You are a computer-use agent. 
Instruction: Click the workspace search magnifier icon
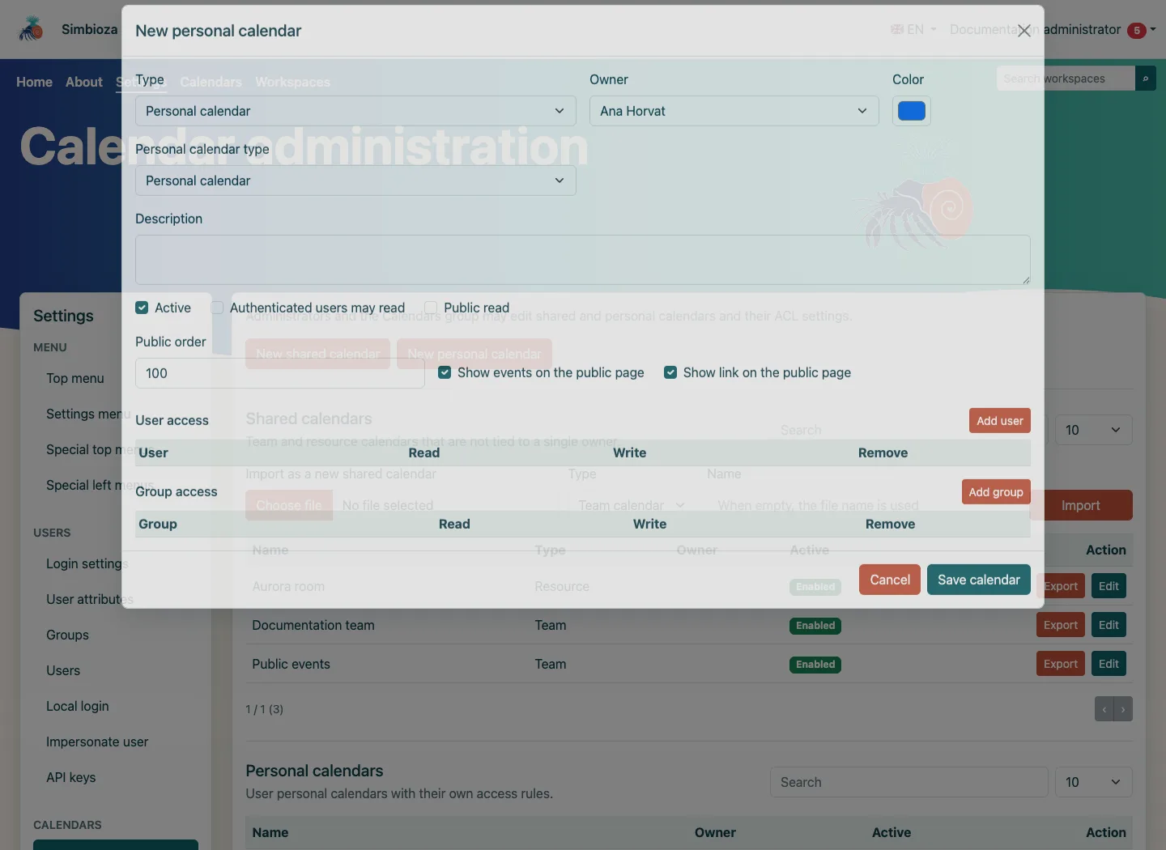(1145, 79)
